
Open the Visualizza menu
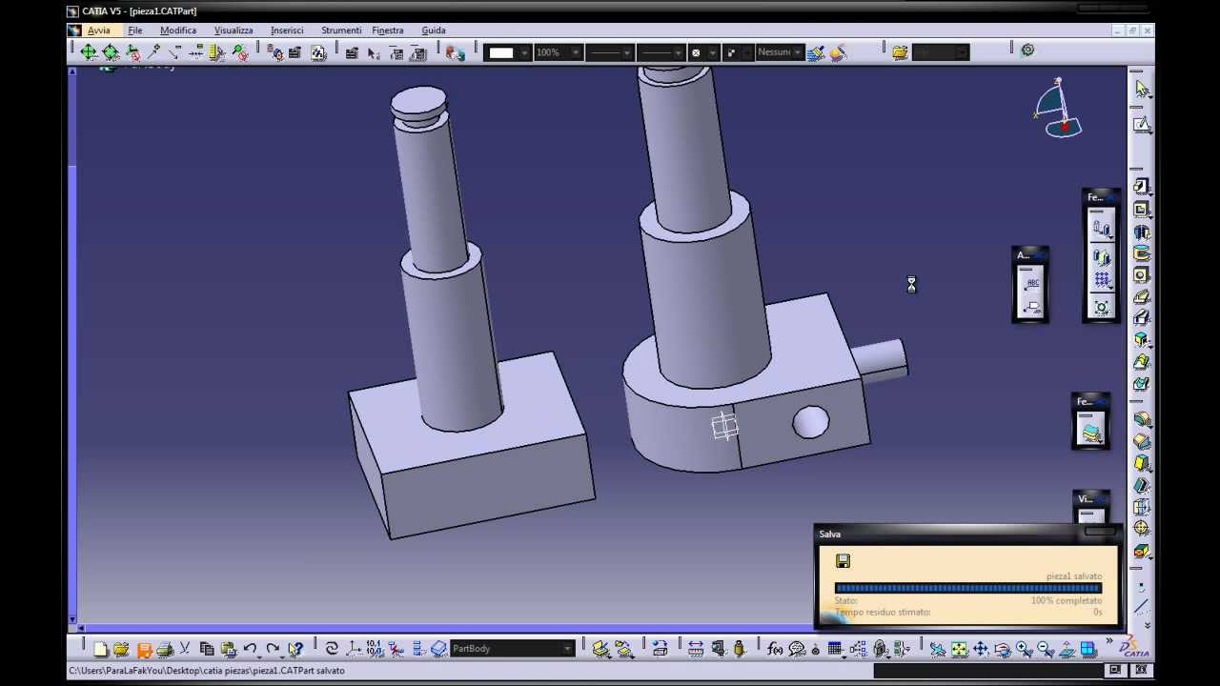234,30
